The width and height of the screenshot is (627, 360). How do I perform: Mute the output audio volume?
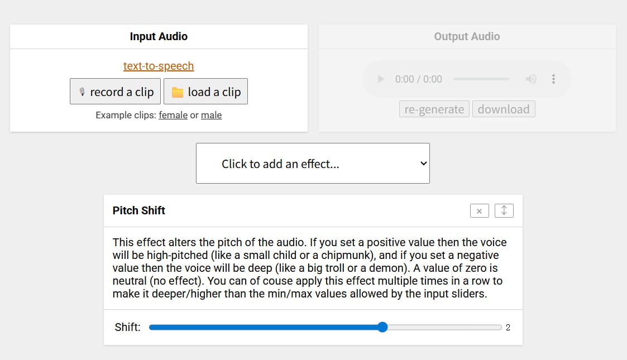tap(531, 79)
